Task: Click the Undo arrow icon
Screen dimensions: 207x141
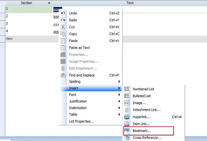Action: point(63,13)
